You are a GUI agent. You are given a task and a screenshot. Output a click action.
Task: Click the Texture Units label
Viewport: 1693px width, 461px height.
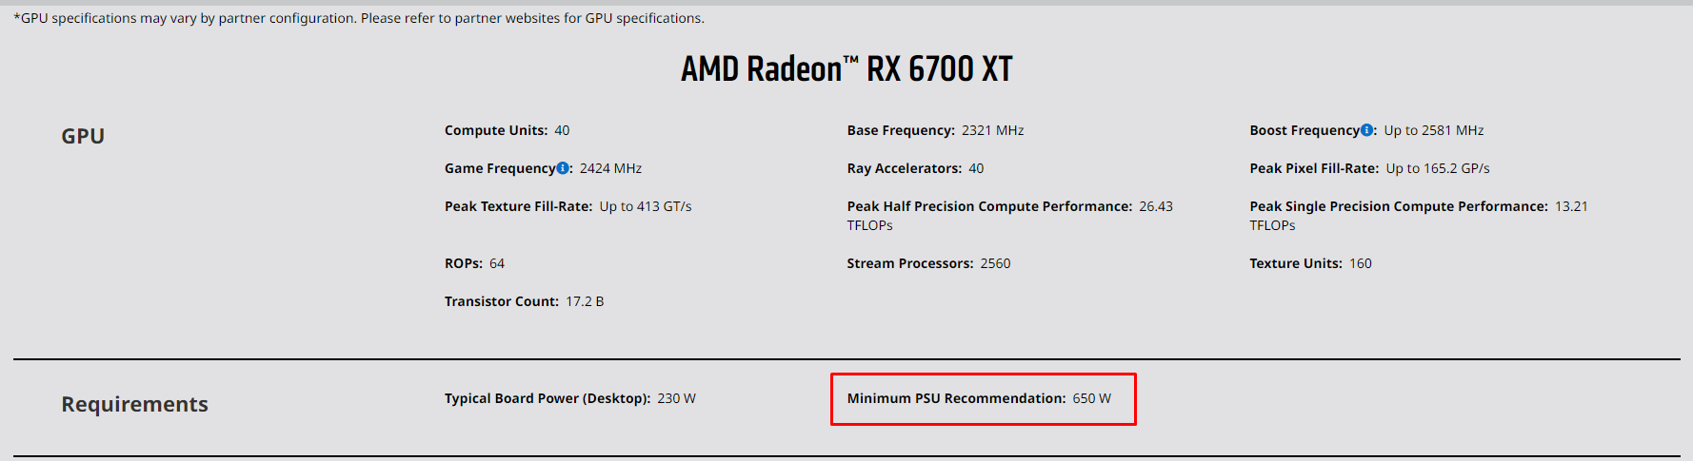pyautogui.click(x=1295, y=263)
